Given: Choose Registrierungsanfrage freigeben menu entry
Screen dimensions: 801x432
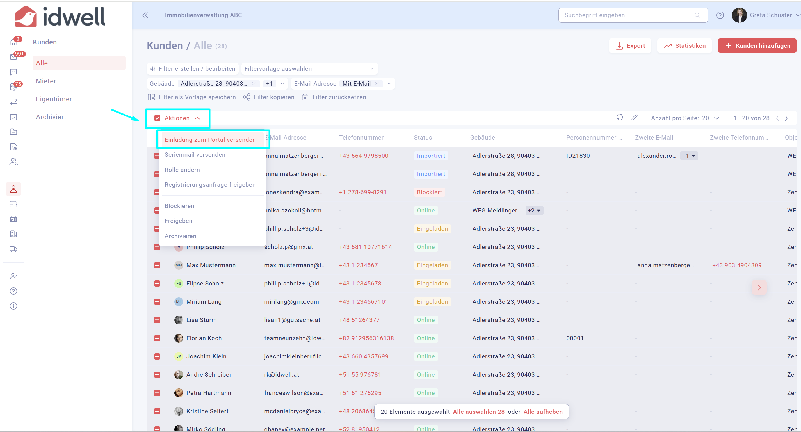Looking at the screenshot, I should click(210, 185).
